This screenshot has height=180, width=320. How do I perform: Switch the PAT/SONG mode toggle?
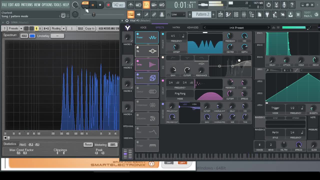(x=85, y=4)
